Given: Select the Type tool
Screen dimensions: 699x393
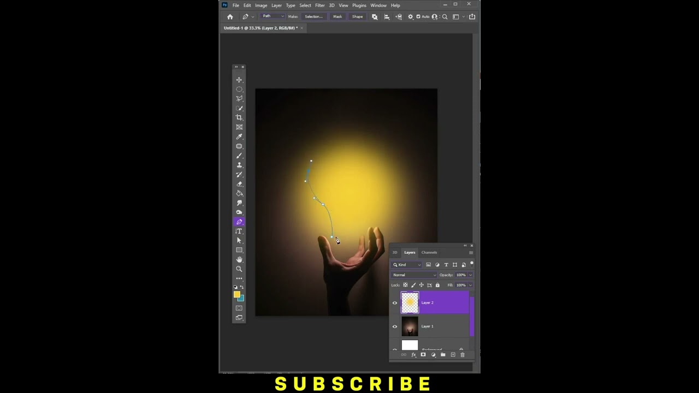Looking at the screenshot, I should click(x=239, y=231).
